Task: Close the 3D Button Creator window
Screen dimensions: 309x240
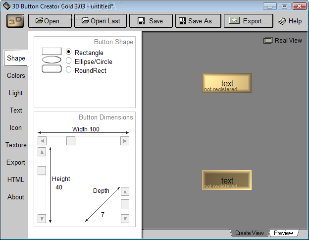Action: coord(299,6)
